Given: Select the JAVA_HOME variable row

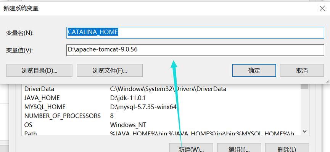Looking at the screenshot, I should point(161,98).
